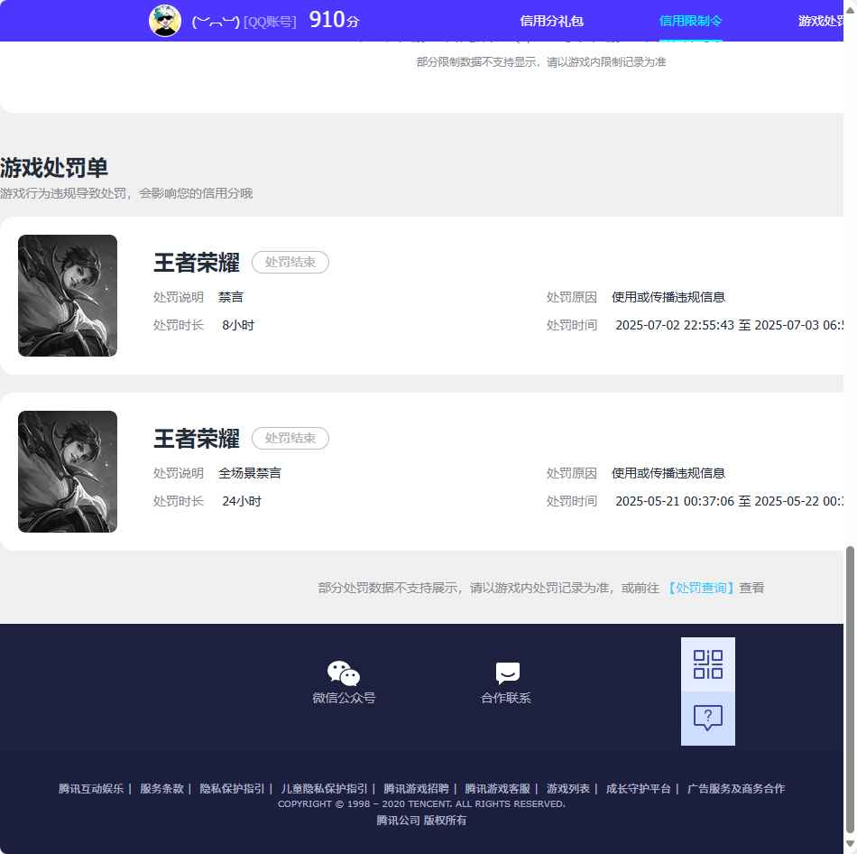Switch to the 游戏处罚 tab
This screenshot has width=857, height=854.
820,21
